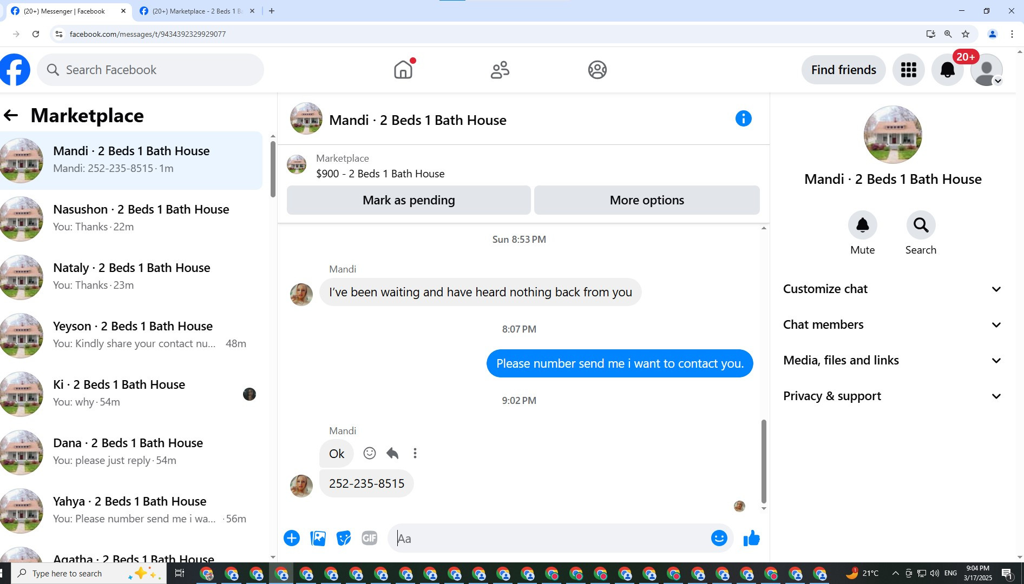This screenshot has width=1024, height=584.
Task: Focus the Search Facebook field
Action: pyautogui.click(x=150, y=70)
